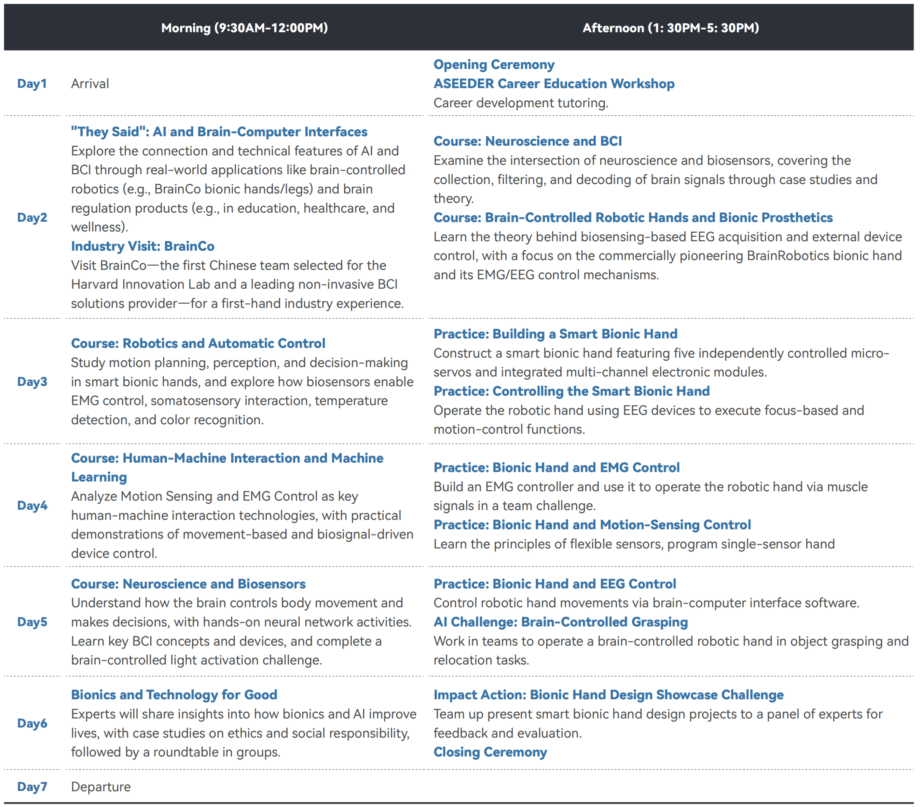Click Bionics and Technology for Good title
920x807 pixels.
[x=174, y=695]
